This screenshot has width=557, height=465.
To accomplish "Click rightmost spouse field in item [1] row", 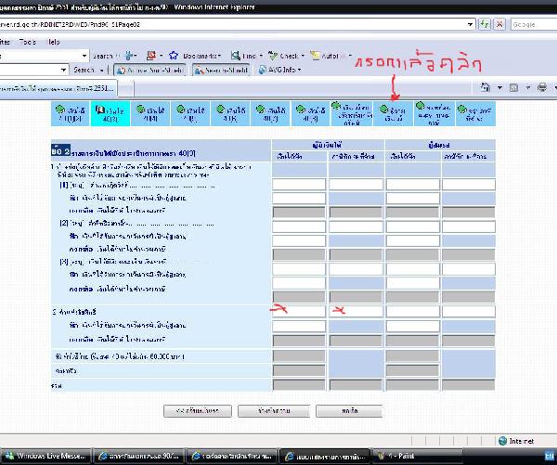I will click(x=469, y=185).
